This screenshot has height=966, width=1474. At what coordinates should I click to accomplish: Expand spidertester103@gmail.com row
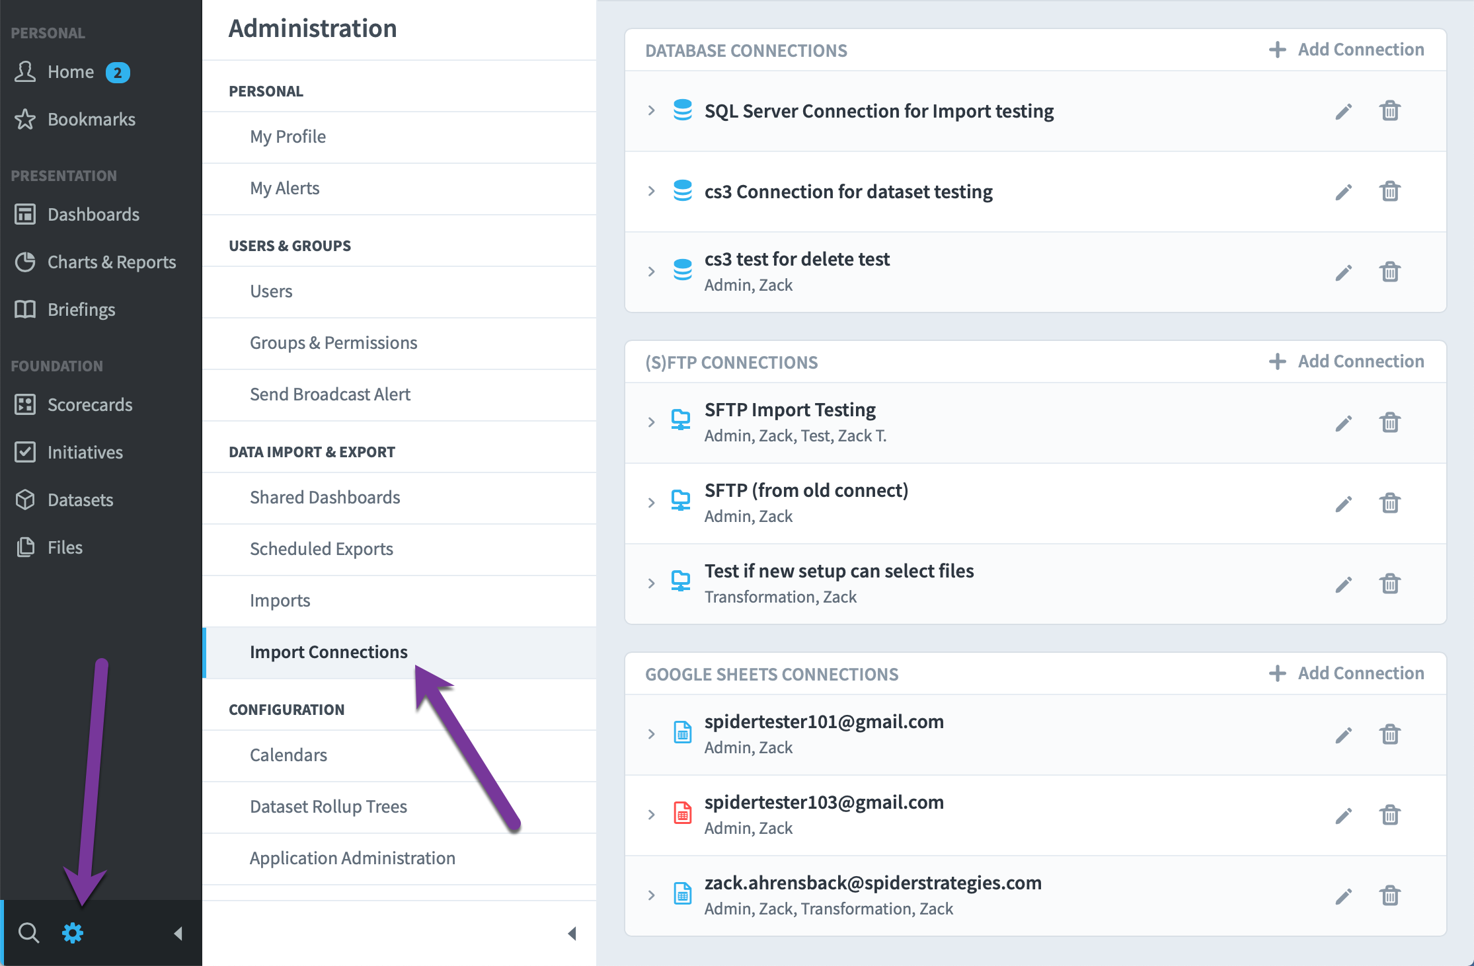(651, 815)
